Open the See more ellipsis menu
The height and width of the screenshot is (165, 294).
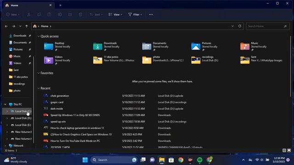click(151, 14)
